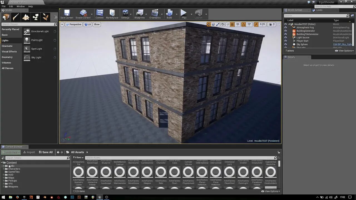Open the Edit menu
This screenshot has width=356, height=200.
(11, 6)
